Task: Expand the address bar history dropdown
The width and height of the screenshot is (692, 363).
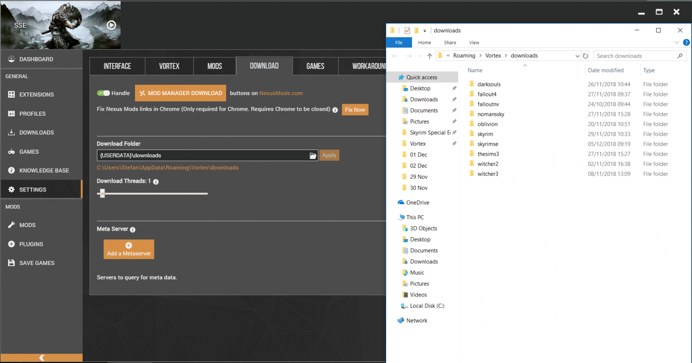Action: click(577, 56)
